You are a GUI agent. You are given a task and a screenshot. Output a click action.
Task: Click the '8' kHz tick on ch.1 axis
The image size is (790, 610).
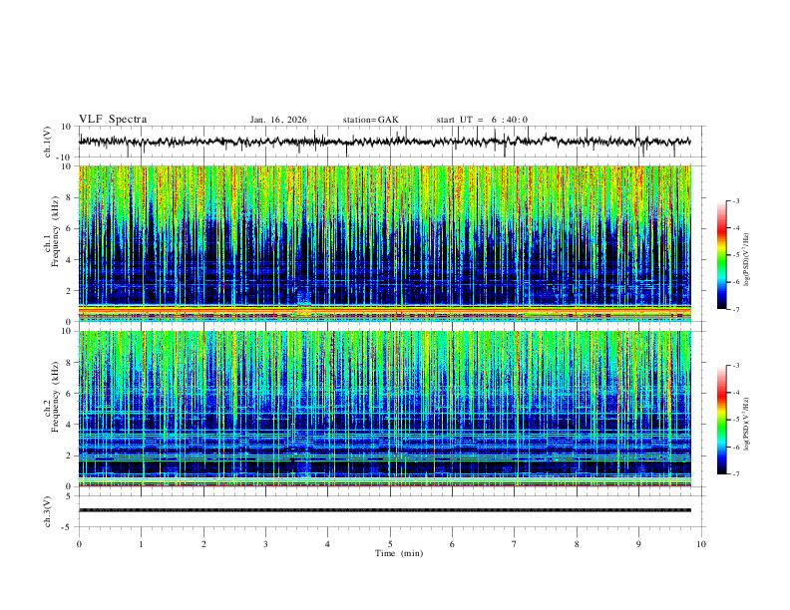tap(70, 197)
